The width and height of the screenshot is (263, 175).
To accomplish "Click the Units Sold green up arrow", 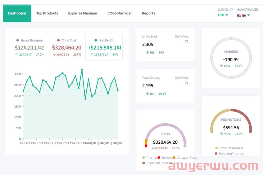I will click(147, 52).
